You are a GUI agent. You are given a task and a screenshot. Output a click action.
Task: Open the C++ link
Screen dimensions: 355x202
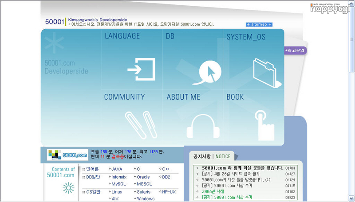point(166,169)
